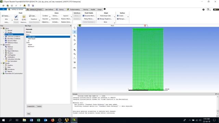
Task: Switch to the Parallel tab
Action: pyautogui.click(x=93, y=10)
